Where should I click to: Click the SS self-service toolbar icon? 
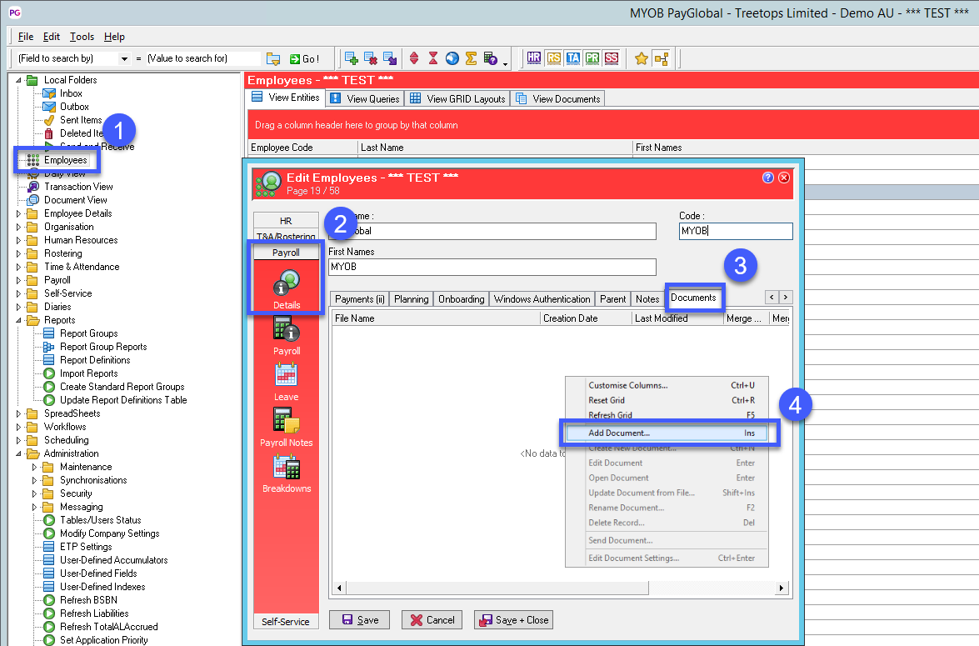point(612,58)
